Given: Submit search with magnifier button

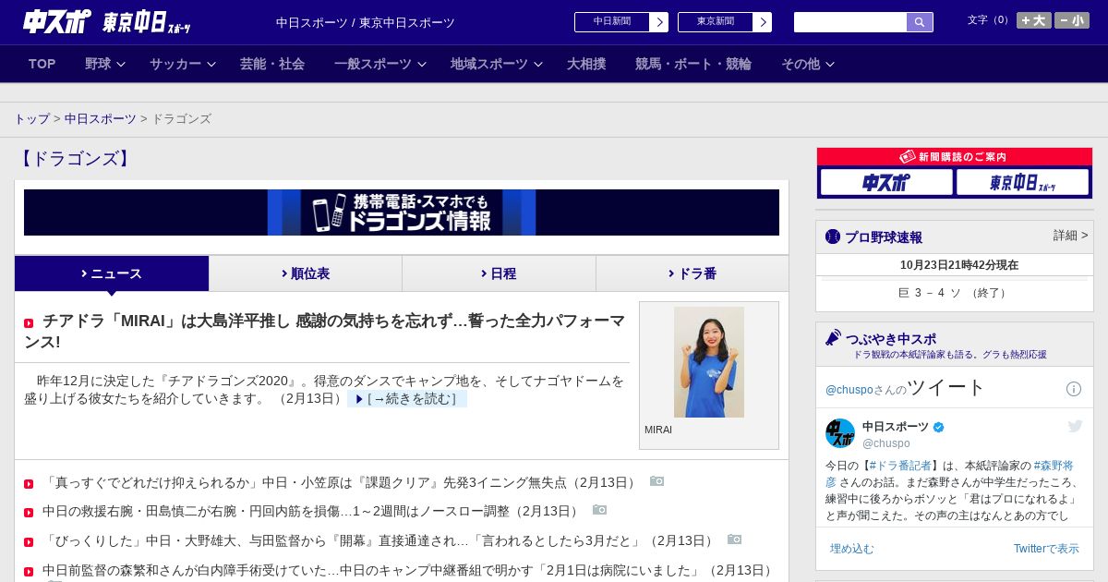Looking at the screenshot, I should click(x=920, y=22).
